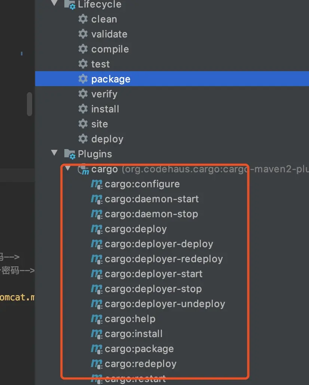
Task: Click the Maven goal icon for cargo:deployer-start
Action: [x=97, y=274]
